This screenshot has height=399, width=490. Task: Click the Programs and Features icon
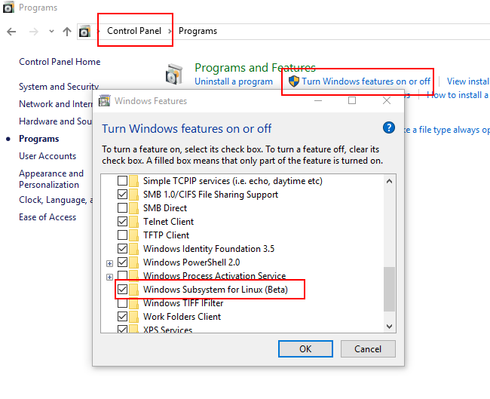(x=174, y=74)
